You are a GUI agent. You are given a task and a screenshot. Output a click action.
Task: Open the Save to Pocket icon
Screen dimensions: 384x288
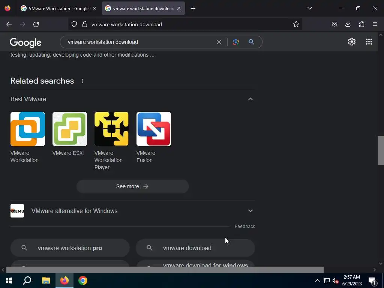(x=334, y=24)
